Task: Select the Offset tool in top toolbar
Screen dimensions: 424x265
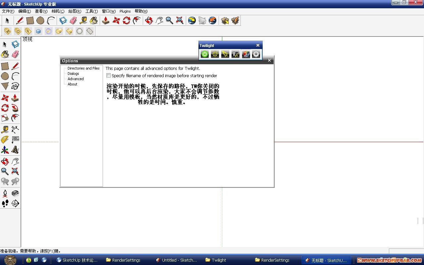Action: pyautogui.click(x=136, y=21)
